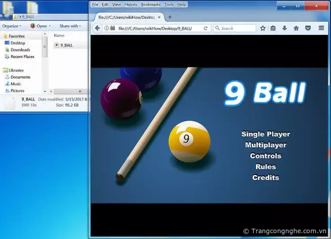The image size is (331, 239).
Task: Choose Multiplayer from the game menu
Action: point(265,145)
